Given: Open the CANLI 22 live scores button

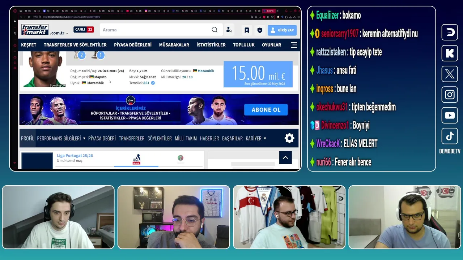Looking at the screenshot, I should click(84, 30).
